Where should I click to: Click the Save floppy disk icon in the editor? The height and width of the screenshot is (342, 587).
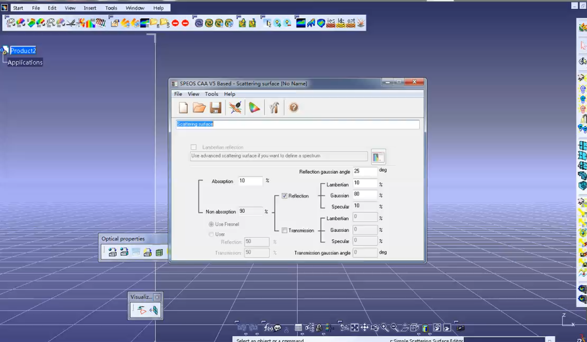215,108
